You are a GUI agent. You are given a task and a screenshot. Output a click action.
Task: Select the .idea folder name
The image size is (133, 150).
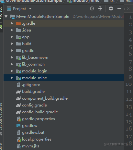coord(27,30)
